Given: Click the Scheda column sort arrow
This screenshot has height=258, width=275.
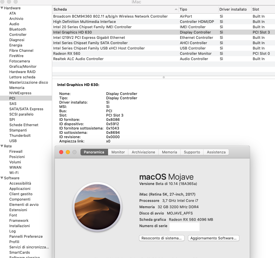Looking at the screenshot, I should 176,9.
